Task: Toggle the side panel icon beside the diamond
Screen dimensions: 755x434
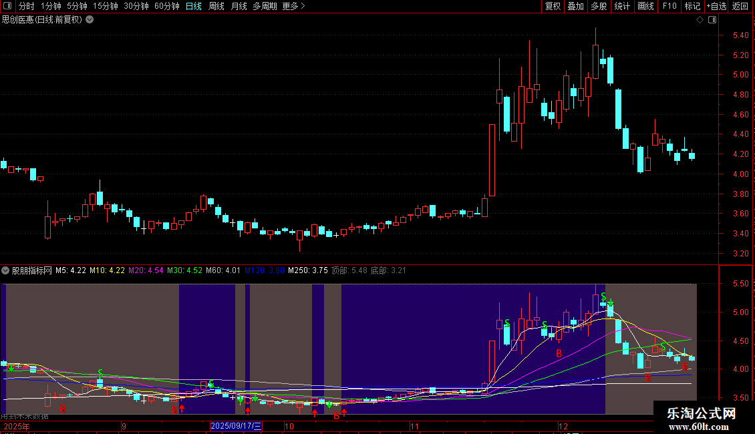Action: [x=712, y=20]
